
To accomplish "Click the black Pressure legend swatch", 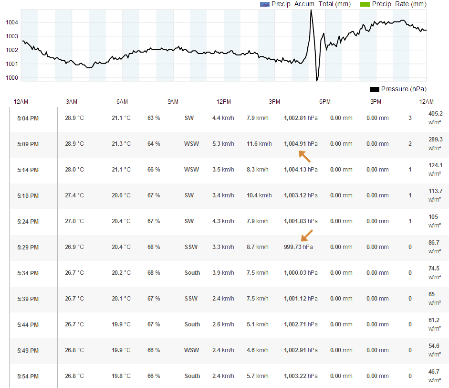I will coord(374,89).
